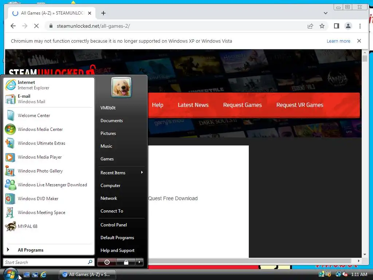This screenshot has height=280, width=373.
Task: Launch Windows Mail E-mail entry
Action: (49, 99)
